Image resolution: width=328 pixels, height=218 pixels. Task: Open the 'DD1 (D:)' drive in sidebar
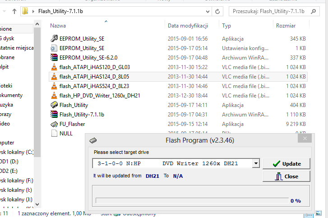[x=9, y=162]
